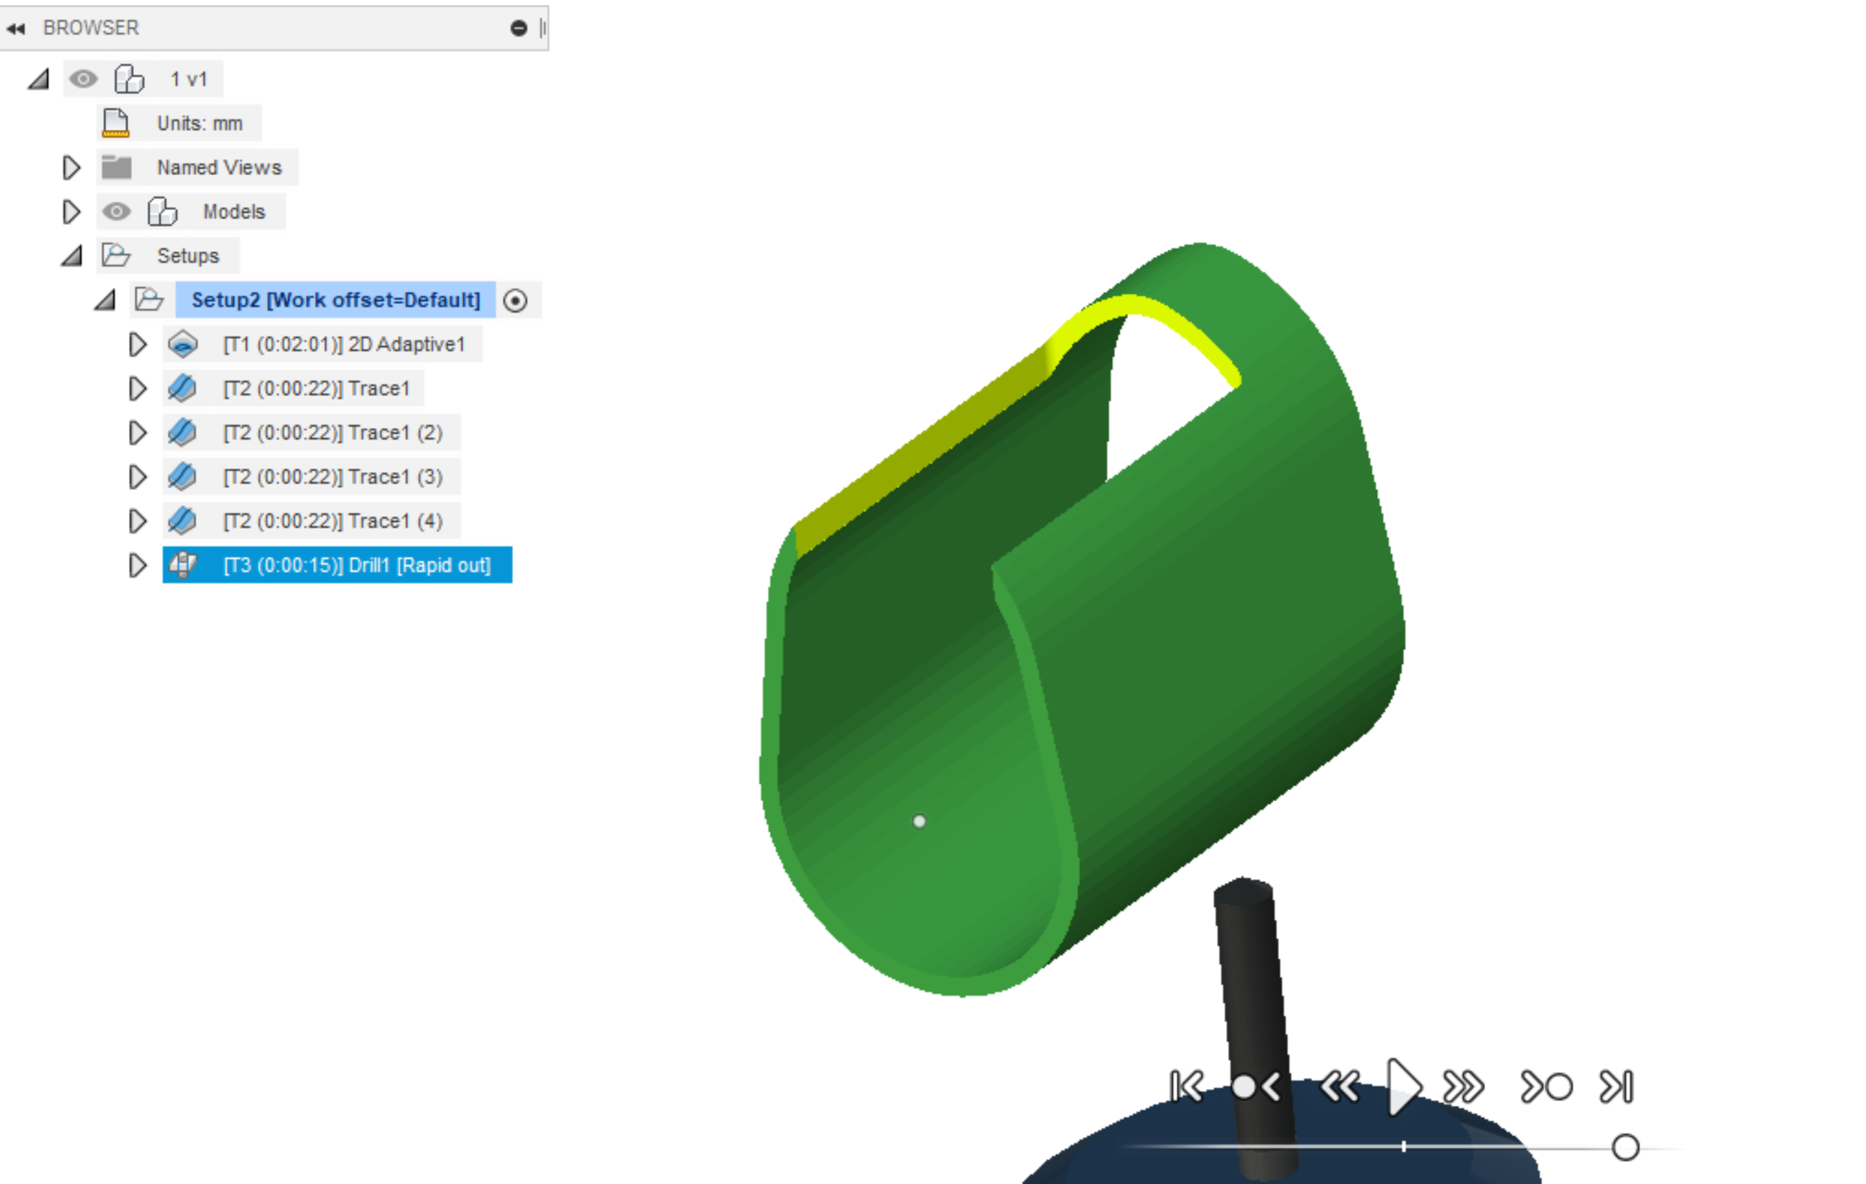The height and width of the screenshot is (1184, 1866).
Task: Click the simulation speed slider handle
Action: 1626,1149
